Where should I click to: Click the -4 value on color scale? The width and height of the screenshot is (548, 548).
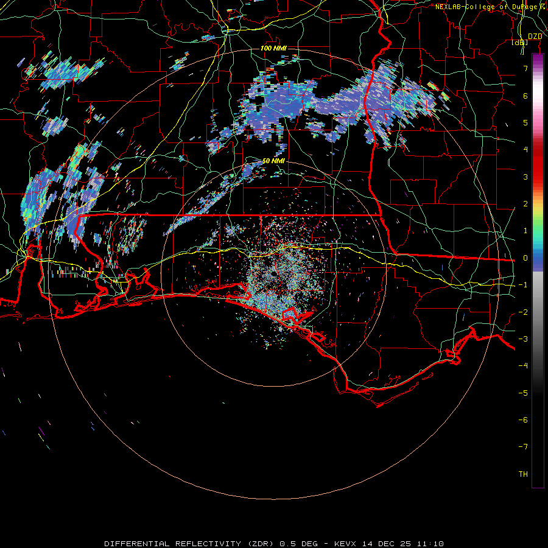pos(523,366)
